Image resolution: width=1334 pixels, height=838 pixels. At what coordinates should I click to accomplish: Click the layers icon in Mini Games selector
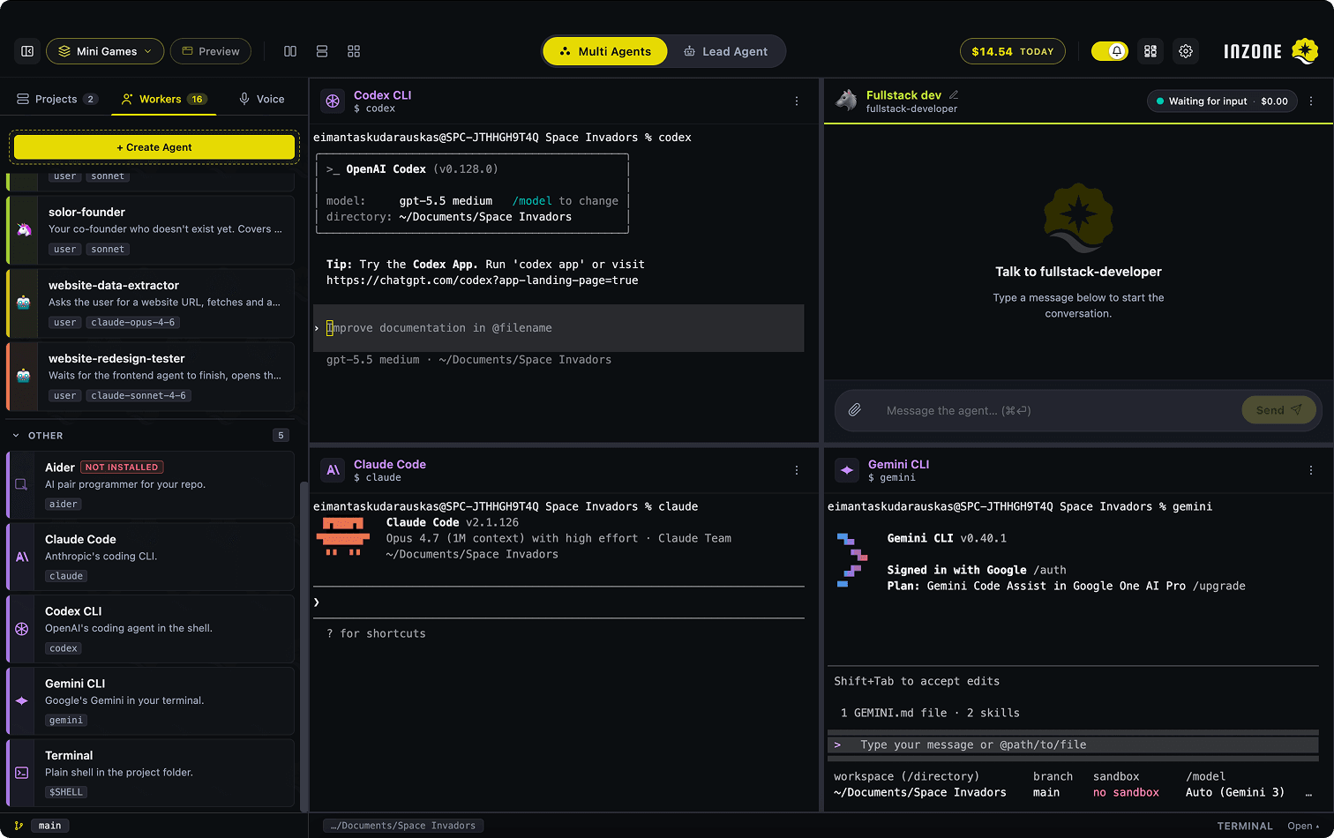64,51
